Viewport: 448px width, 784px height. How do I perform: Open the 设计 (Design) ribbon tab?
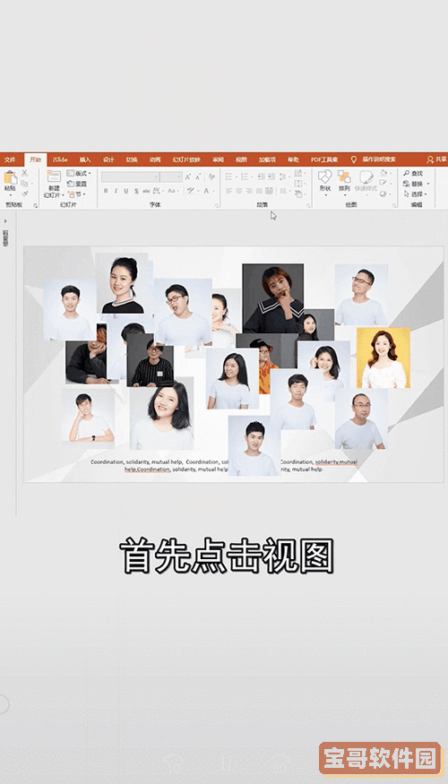point(108,160)
